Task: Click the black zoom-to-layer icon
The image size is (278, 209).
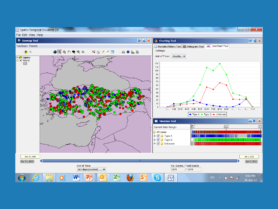Action: [x=73, y=52]
